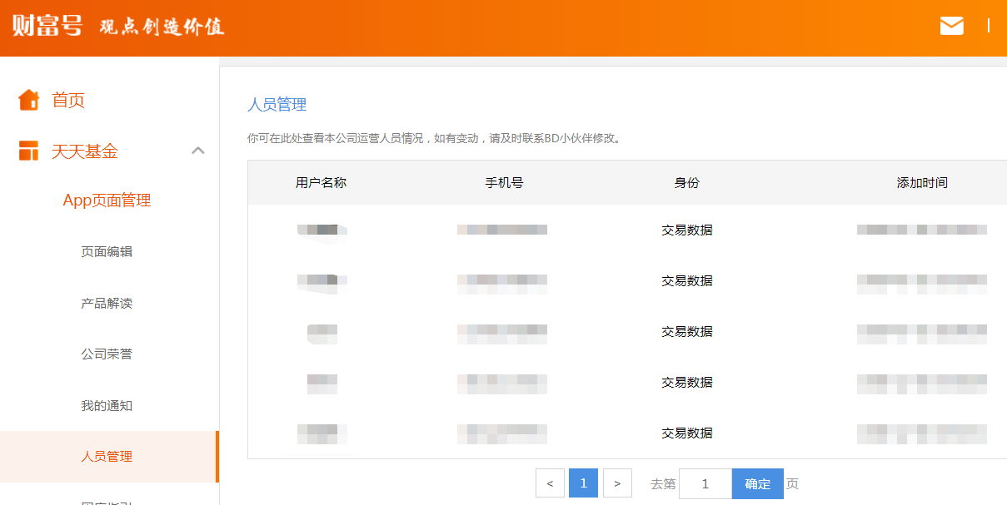
Task: Select 人员管理 in the sidebar
Action: point(108,457)
